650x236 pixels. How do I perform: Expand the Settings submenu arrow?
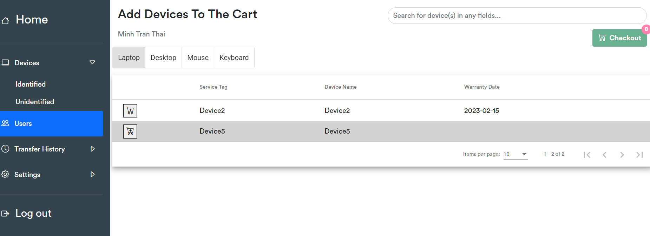(93, 174)
